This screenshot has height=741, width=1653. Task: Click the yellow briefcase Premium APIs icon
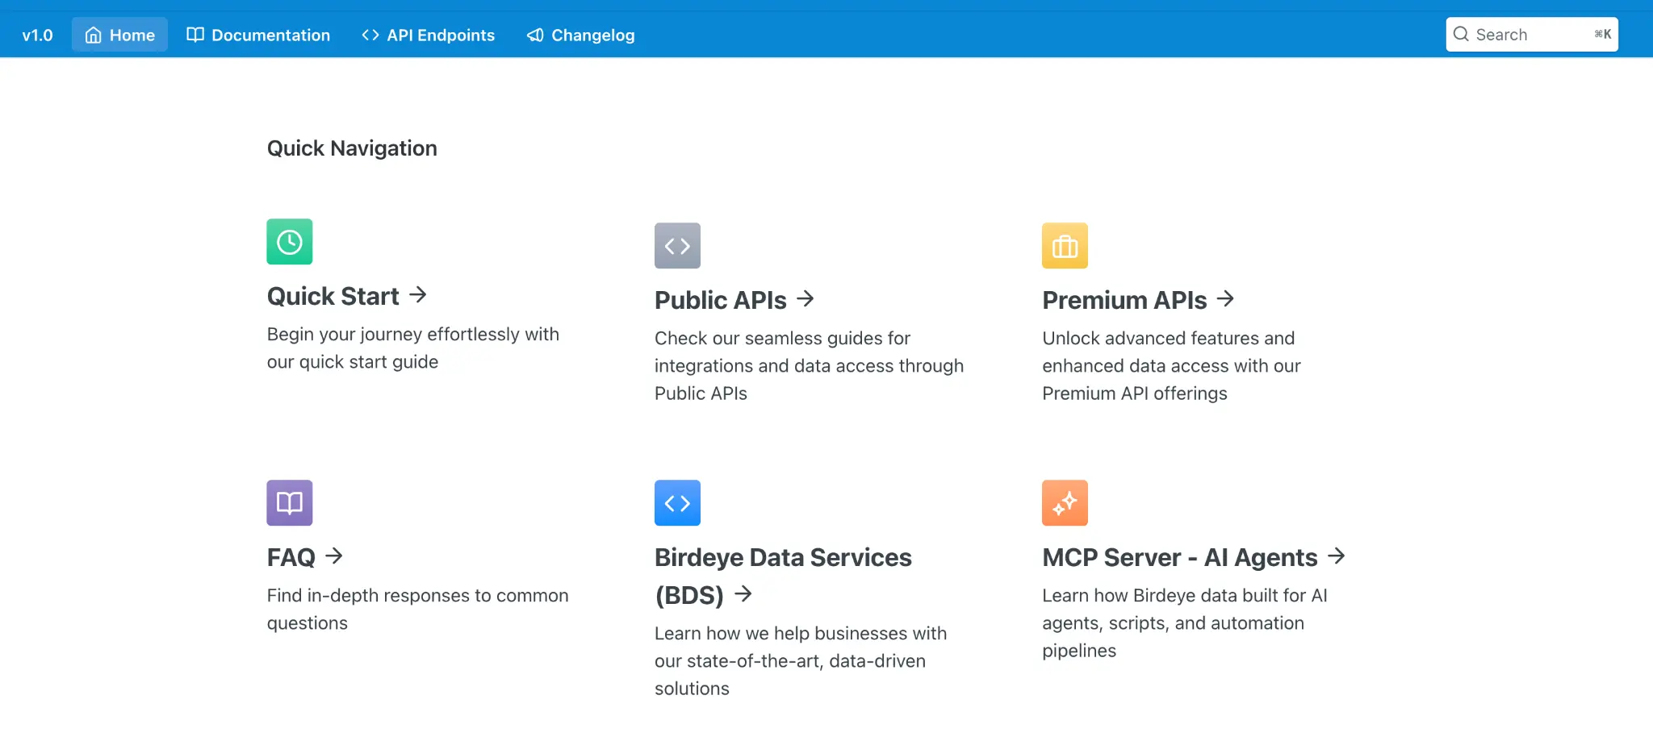[x=1065, y=246]
